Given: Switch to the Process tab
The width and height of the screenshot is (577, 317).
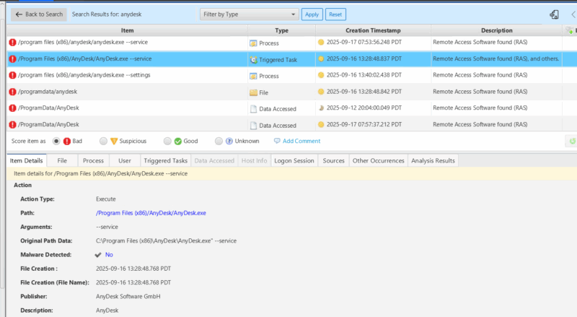Looking at the screenshot, I should click(x=94, y=161).
